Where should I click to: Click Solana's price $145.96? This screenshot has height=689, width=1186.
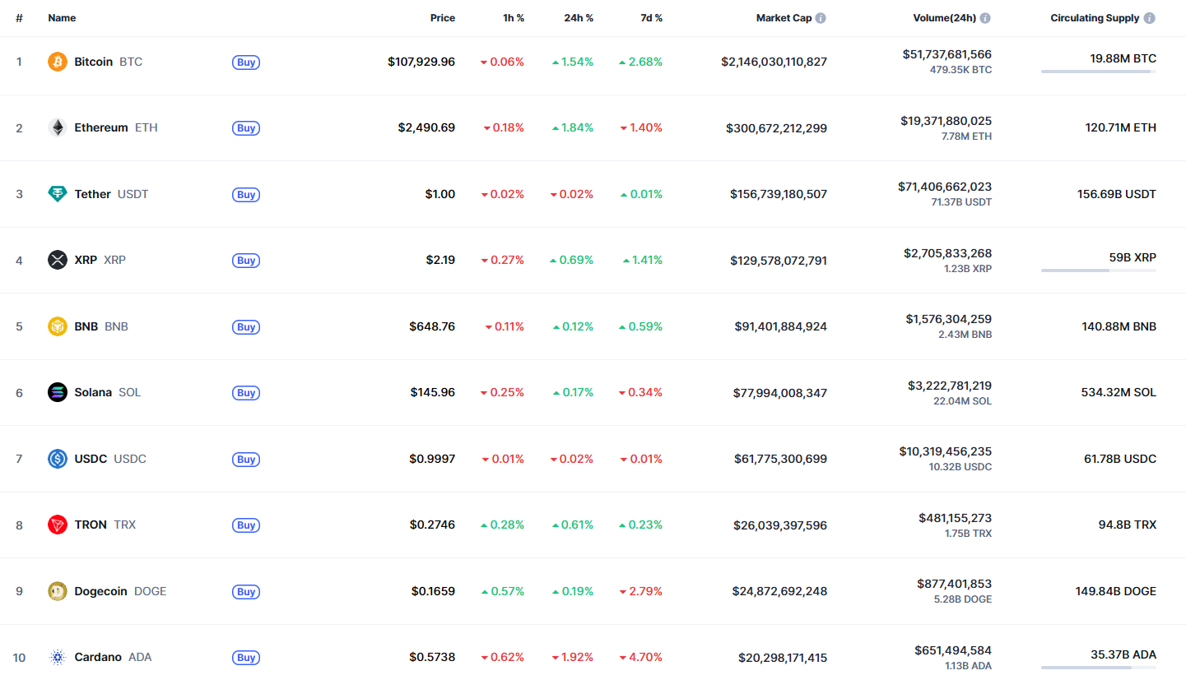tap(433, 392)
